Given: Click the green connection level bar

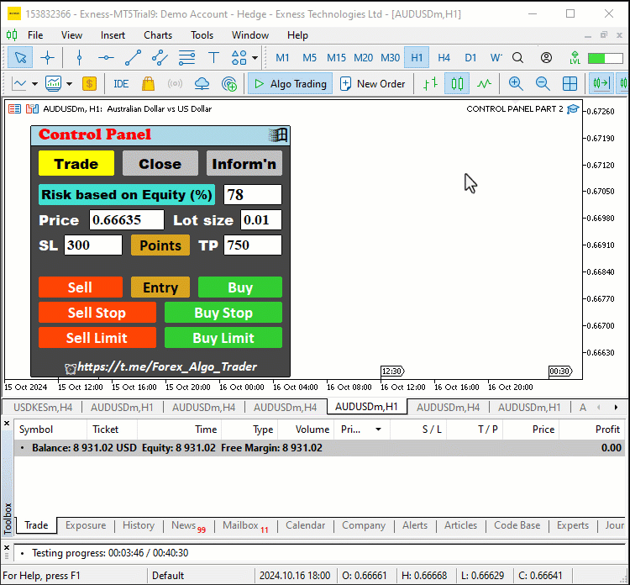Looking at the screenshot, I should [x=605, y=58].
